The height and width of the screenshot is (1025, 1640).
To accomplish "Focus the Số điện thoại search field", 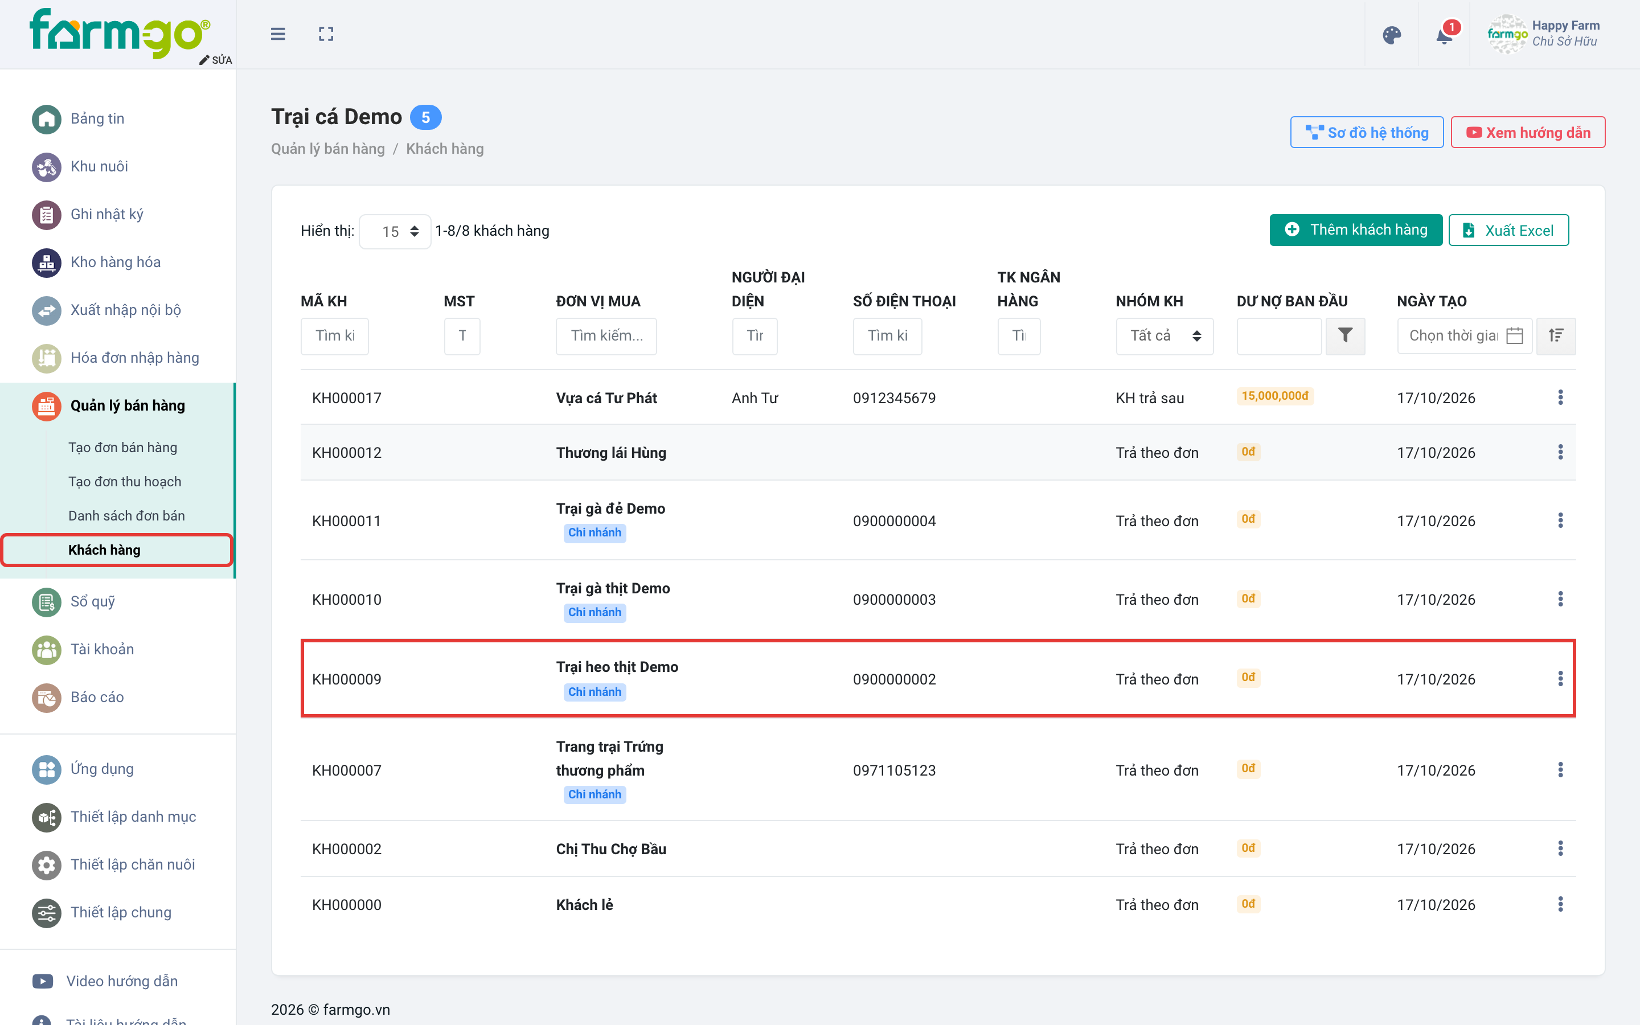I will pos(888,335).
